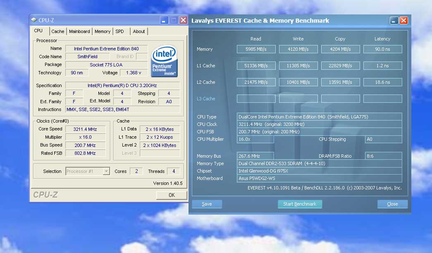This screenshot has height=253, width=432.
Task: Click the Bus Speed 200.7 MHz value
Action: point(86,145)
